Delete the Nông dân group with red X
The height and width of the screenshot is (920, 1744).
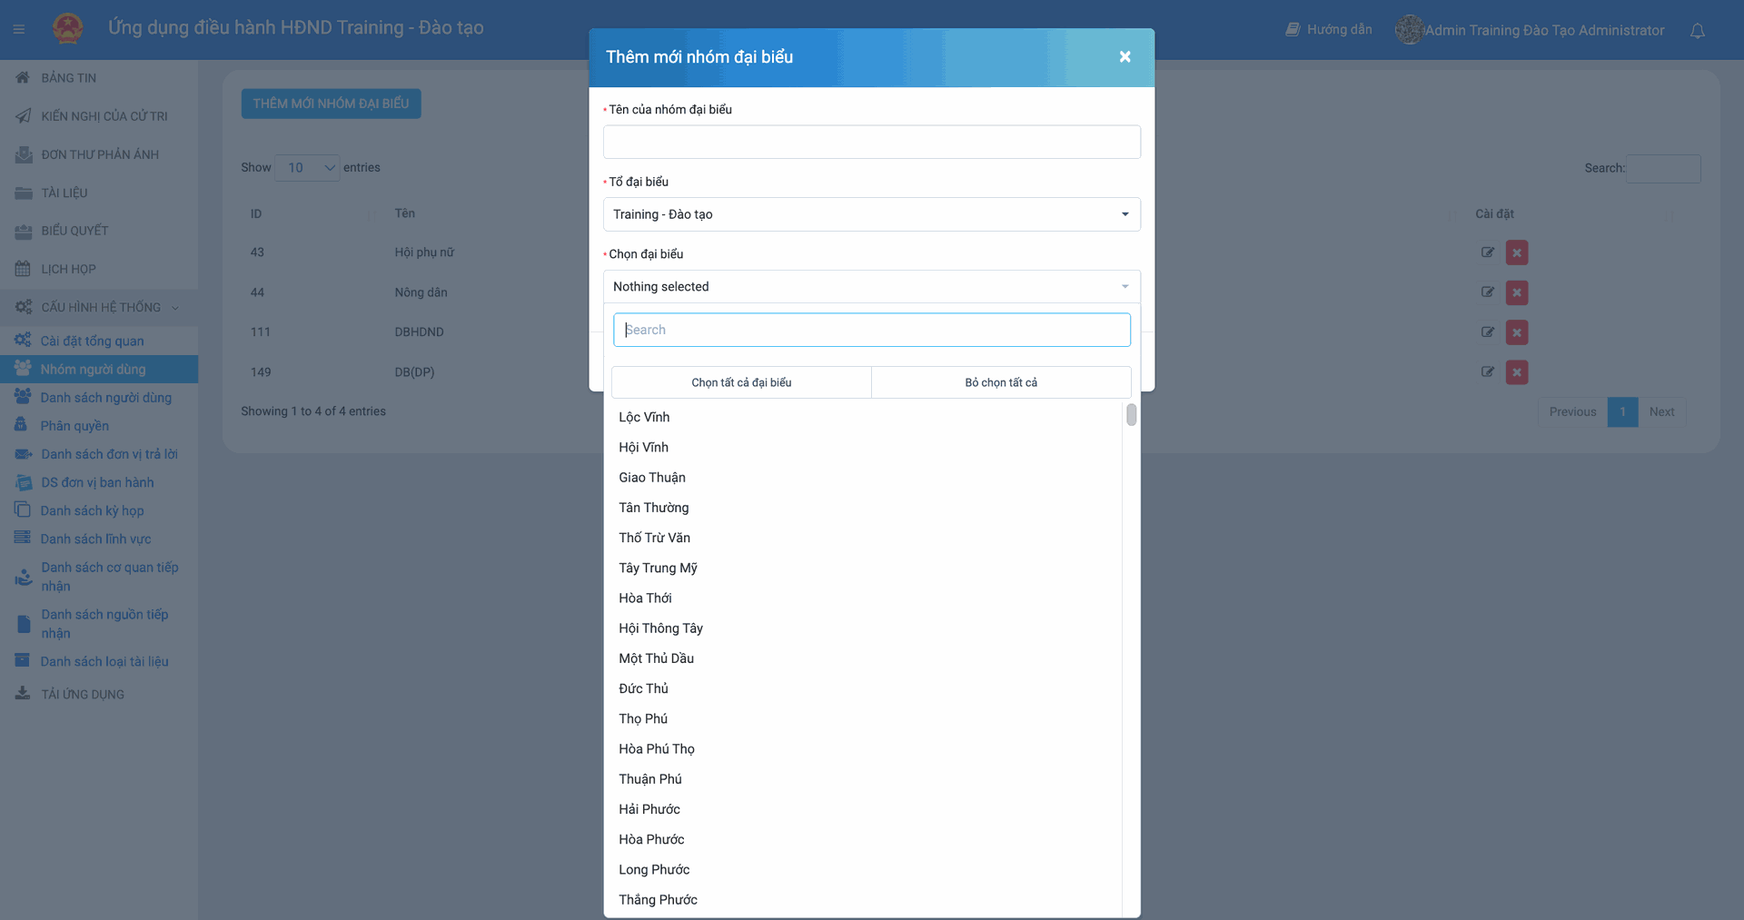(1516, 292)
